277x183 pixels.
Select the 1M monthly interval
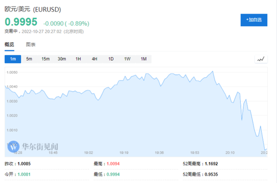pos(144,59)
